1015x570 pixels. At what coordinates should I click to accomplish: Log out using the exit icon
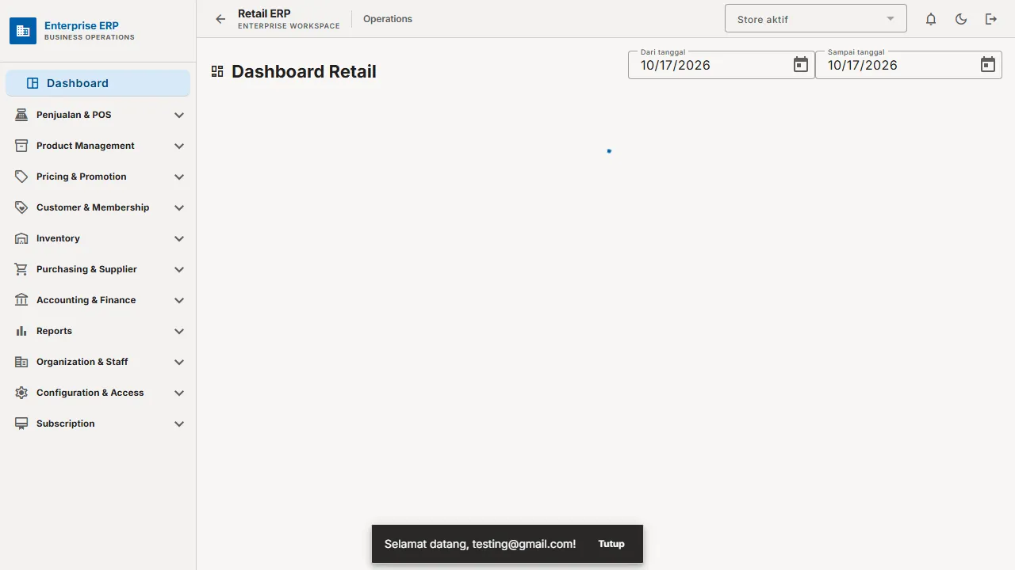tap(991, 19)
